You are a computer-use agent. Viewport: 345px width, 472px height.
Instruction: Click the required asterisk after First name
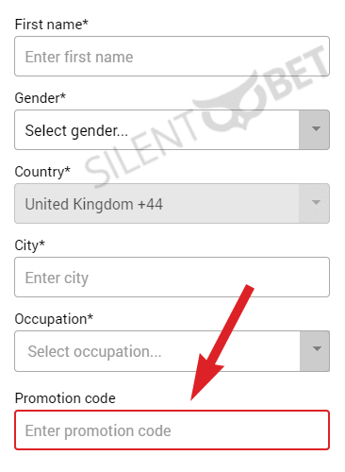86,22
